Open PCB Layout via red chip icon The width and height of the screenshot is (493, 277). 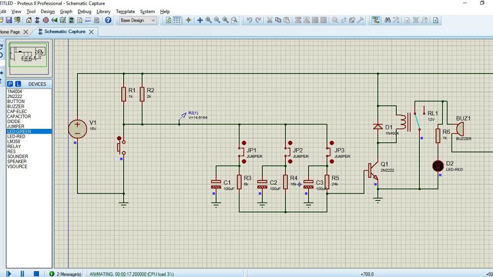(46, 20)
